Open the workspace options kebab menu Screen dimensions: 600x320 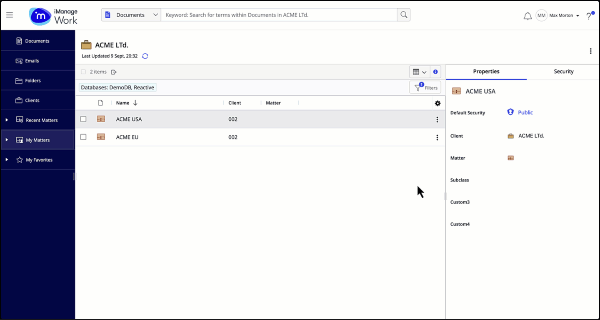pos(590,51)
